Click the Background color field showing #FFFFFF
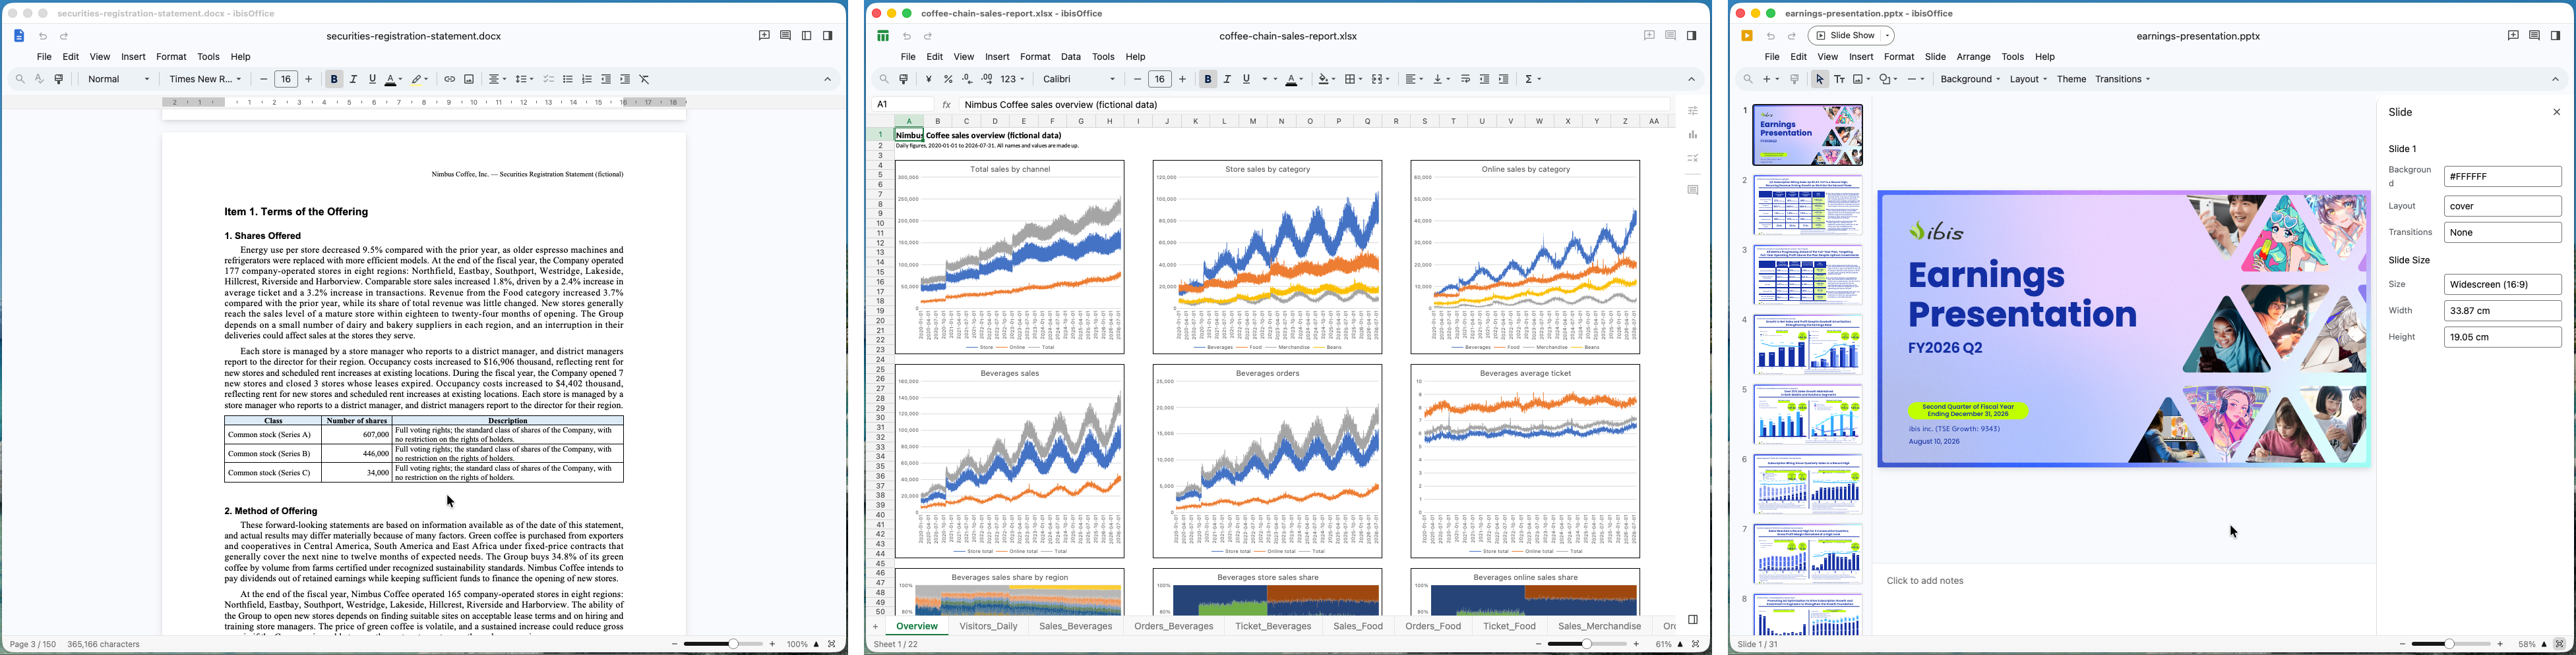2576x655 pixels. pos(2502,176)
